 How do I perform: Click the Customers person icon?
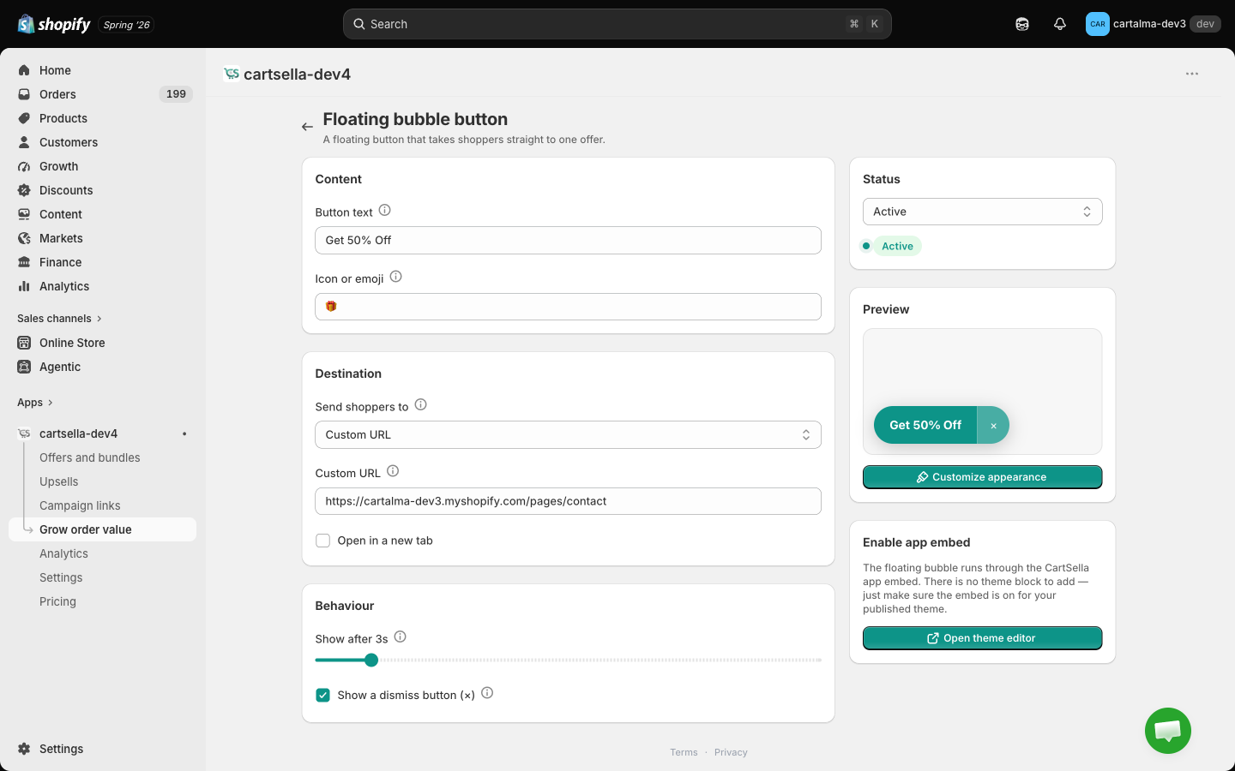(x=24, y=142)
